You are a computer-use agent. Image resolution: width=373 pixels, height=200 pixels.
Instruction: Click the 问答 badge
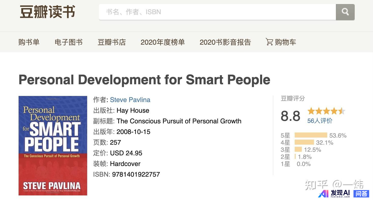coord(361,194)
